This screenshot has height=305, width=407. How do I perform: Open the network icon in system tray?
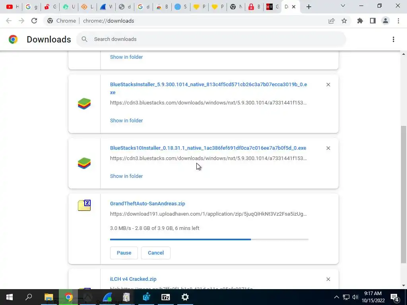(x=346, y=297)
